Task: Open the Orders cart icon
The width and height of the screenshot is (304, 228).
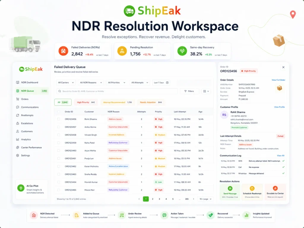Action: point(18,99)
